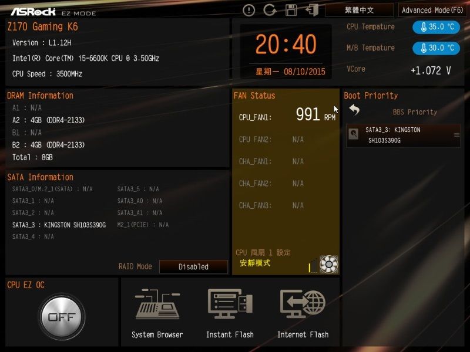The width and height of the screenshot is (470, 352).
Task: Click the M/B temperature 30.0 °C badge
Action: (436, 48)
